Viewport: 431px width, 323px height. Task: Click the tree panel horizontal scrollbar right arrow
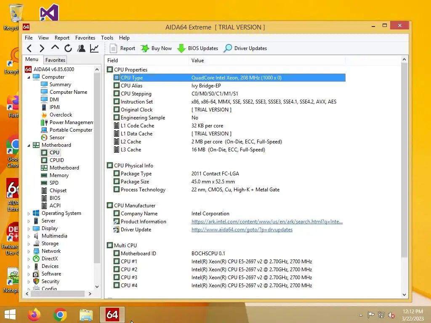[90, 294]
